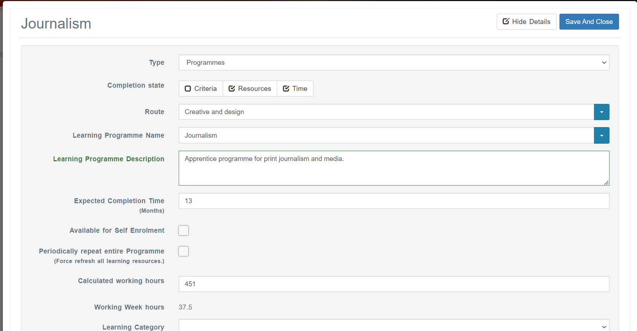Click the Available for Self Enrolment label
Viewport: 637px width, 331px height.
tap(117, 231)
